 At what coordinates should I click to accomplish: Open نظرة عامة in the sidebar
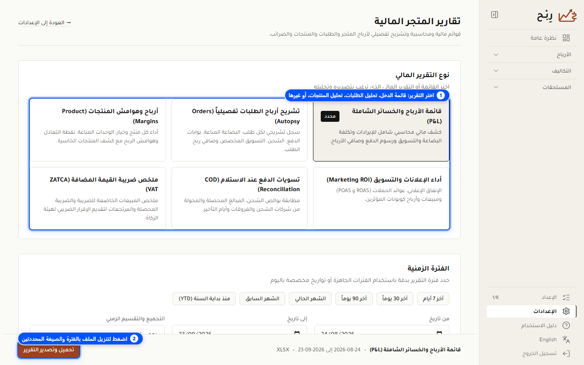tap(532, 38)
